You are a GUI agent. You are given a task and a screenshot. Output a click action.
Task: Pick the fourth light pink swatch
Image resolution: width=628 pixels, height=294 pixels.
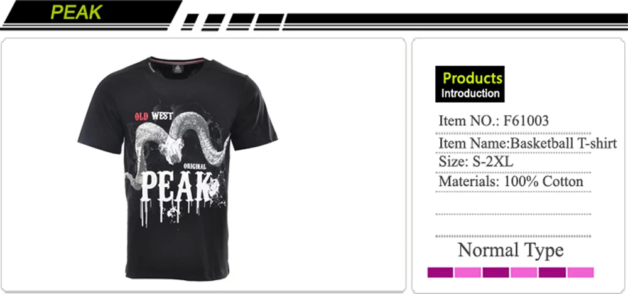tap(524, 273)
